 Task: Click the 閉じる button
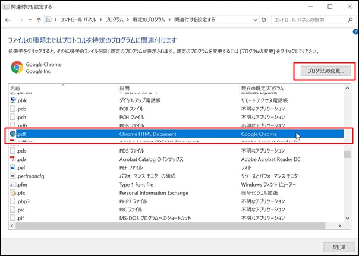pyautogui.click(x=339, y=247)
